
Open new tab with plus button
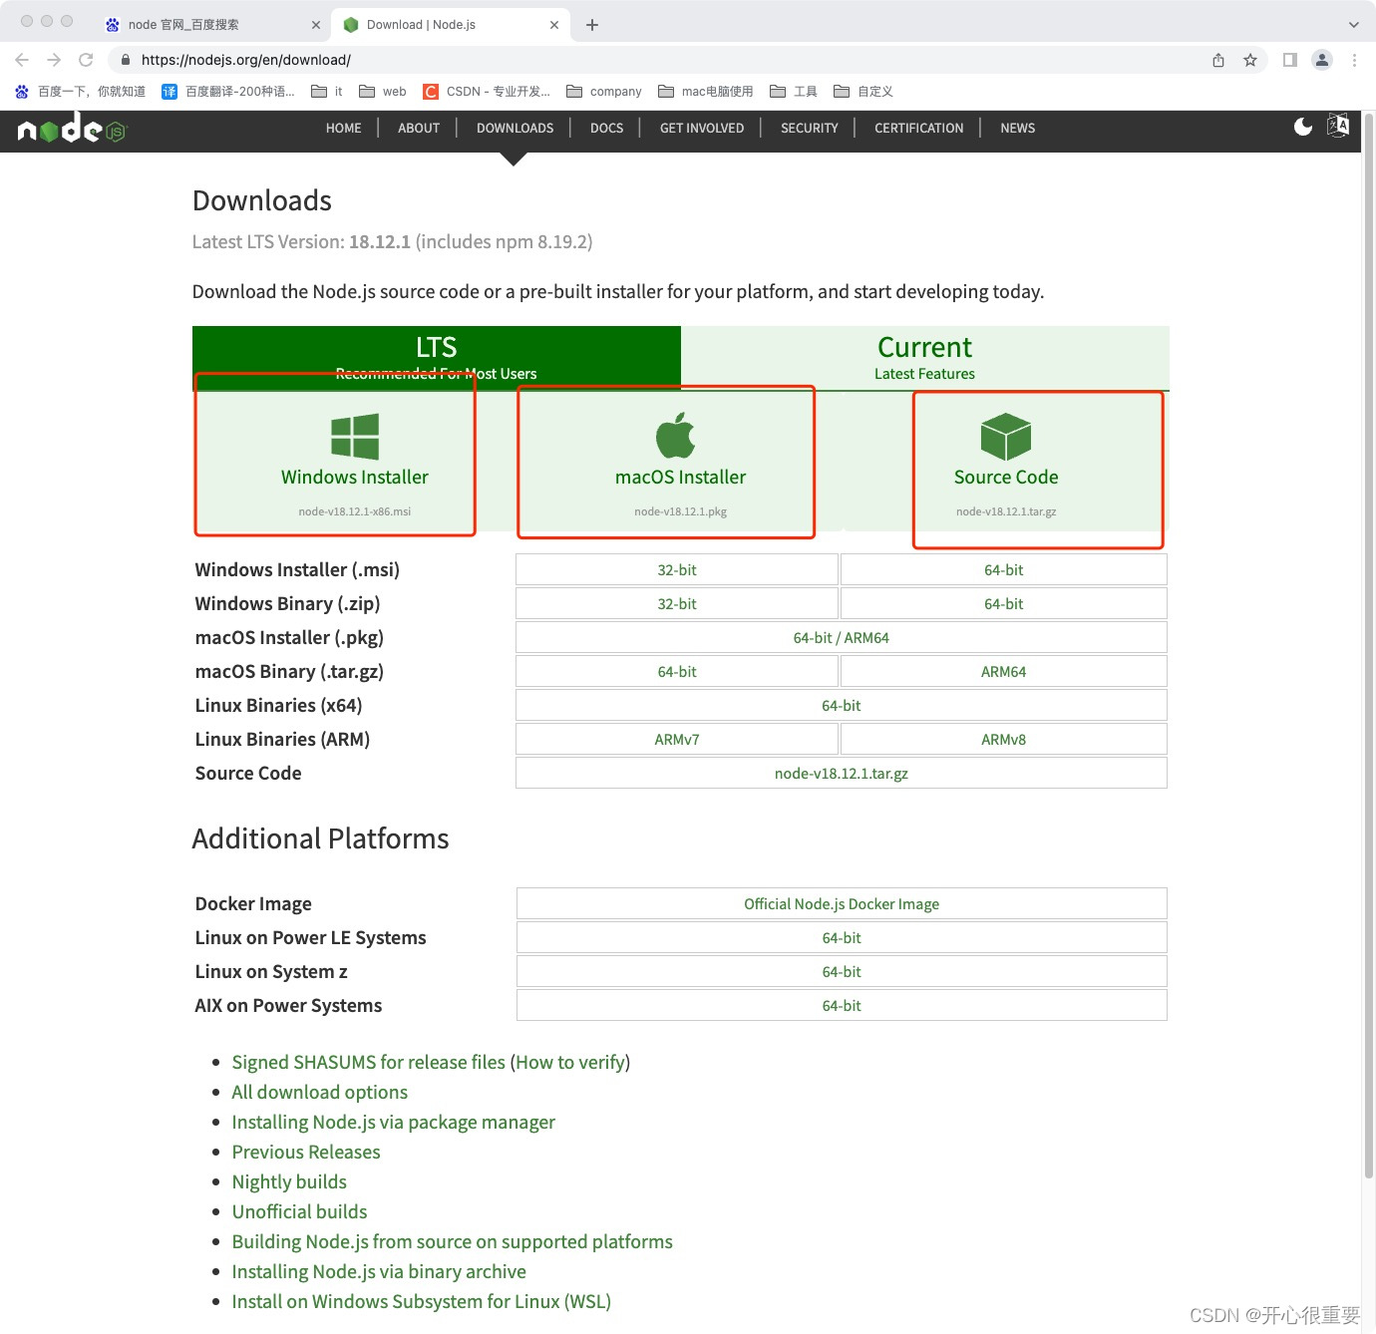[x=592, y=25]
